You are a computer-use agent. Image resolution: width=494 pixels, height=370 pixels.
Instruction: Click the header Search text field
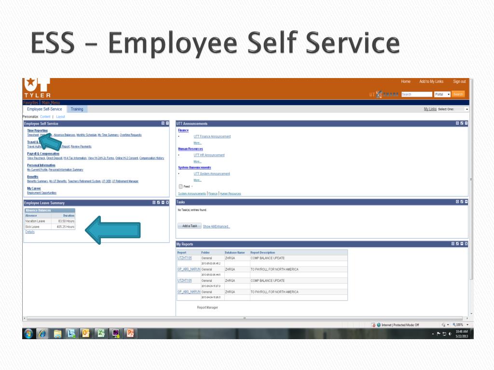416,94
